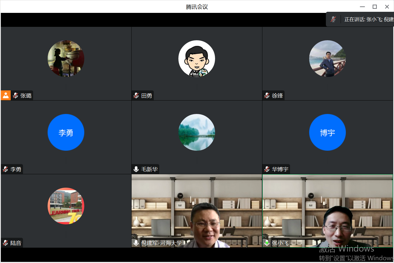Select 陆音's campus building avatar
Viewport: 394px width, 263px height.
click(66, 206)
